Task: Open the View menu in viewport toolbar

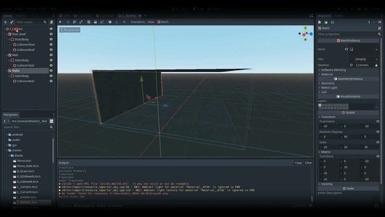Action: pos(151,22)
